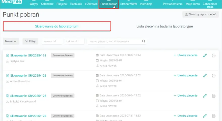Print referral SR/2025/126 with printer icon
This screenshot has width=222, height=121.
tap(214, 76)
